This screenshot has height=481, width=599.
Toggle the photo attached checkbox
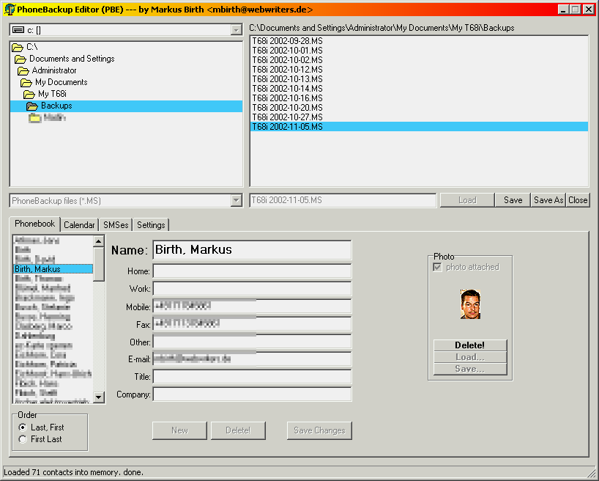[x=438, y=267]
